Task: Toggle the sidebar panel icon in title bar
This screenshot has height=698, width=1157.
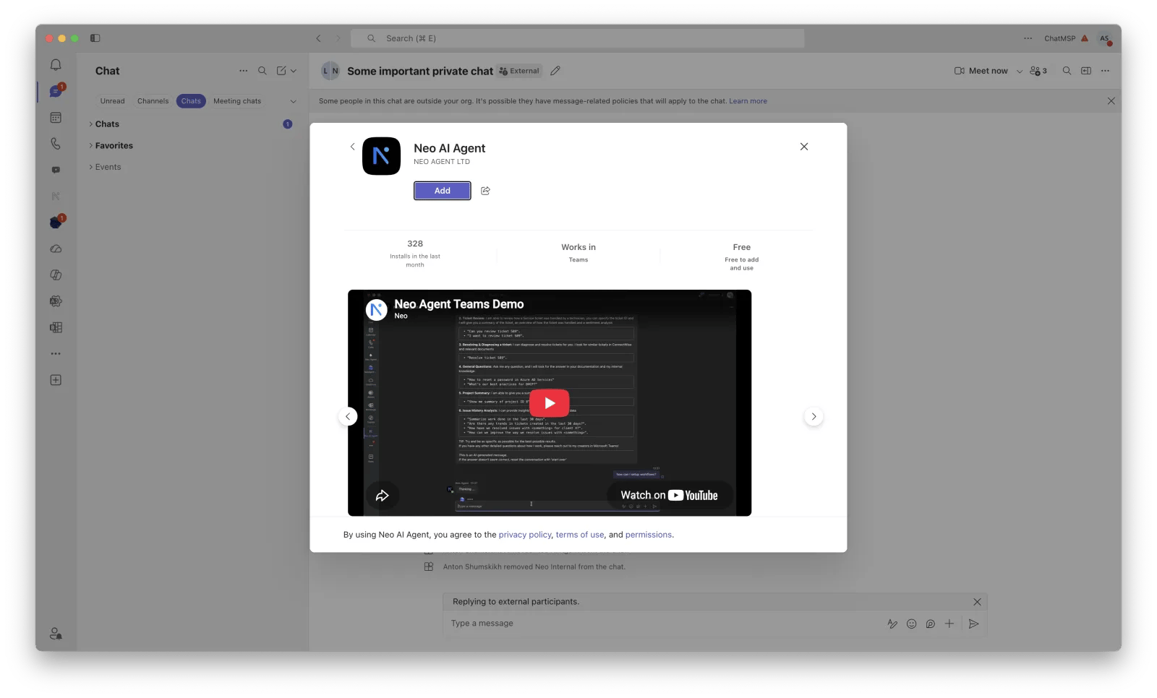Action: coord(95,38)
